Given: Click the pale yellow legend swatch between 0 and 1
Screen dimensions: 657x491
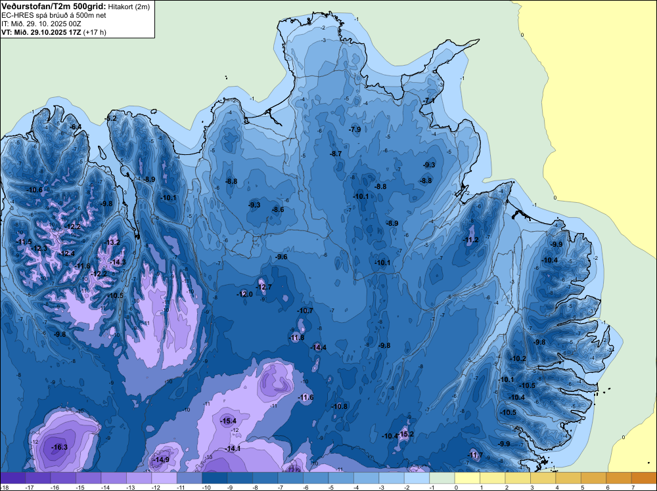Looking at the screenshot, I should tap(467, 478).
